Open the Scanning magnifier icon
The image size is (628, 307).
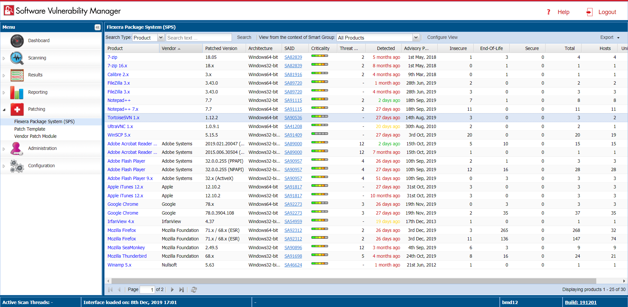tap(17, 58)
